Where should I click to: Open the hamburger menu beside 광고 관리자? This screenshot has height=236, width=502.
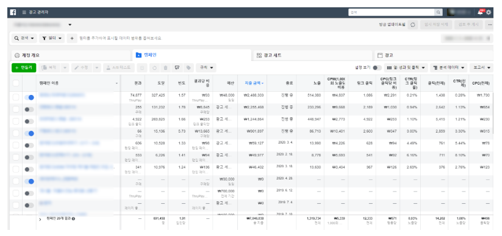click(24, 12)
